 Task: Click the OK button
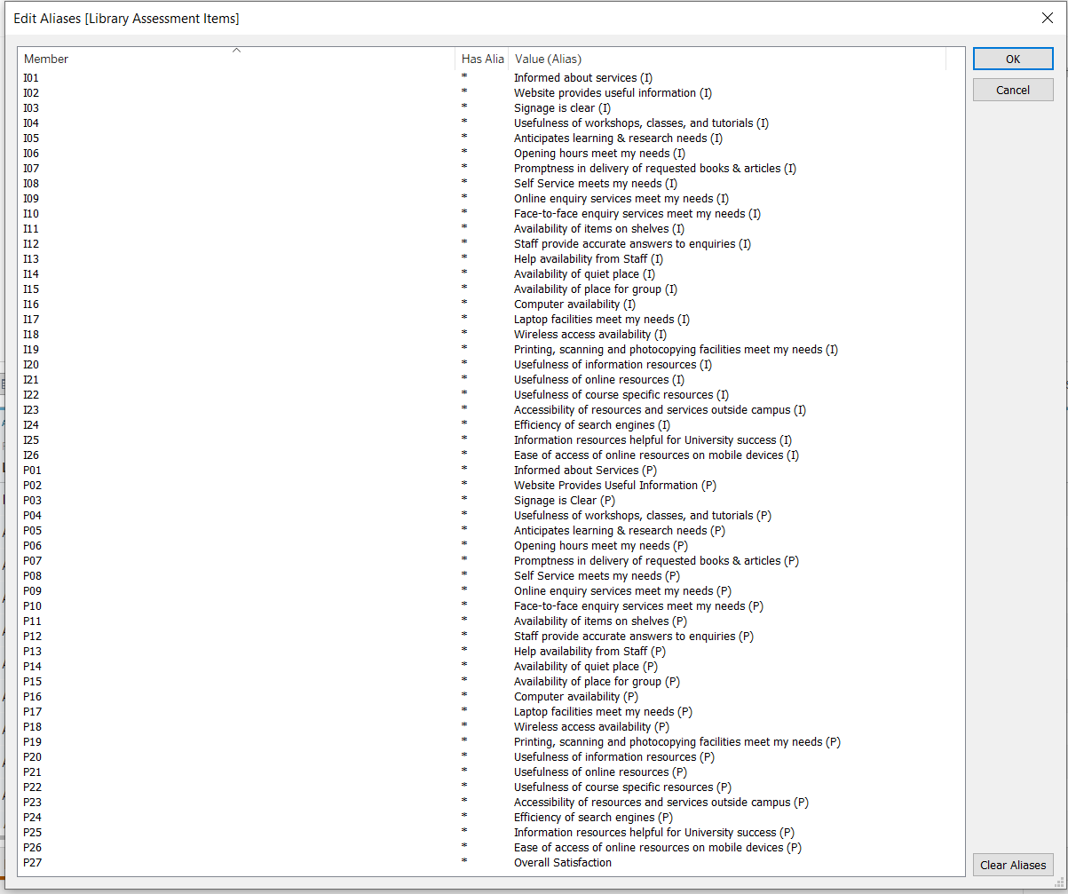point(1013,59)
